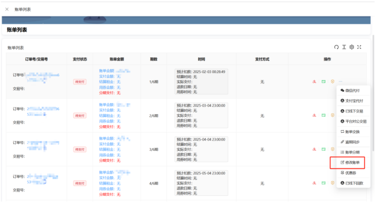The width and height of the screenshot is (380, 203).
Task: Click the orange shield icon in the 4/6期 row
Action: (333, 183)
